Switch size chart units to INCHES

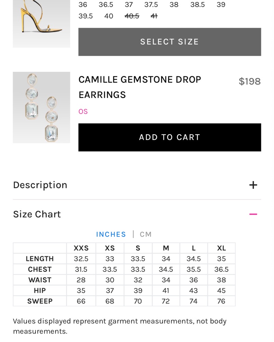pyautogui.click(x=111, y=234)
